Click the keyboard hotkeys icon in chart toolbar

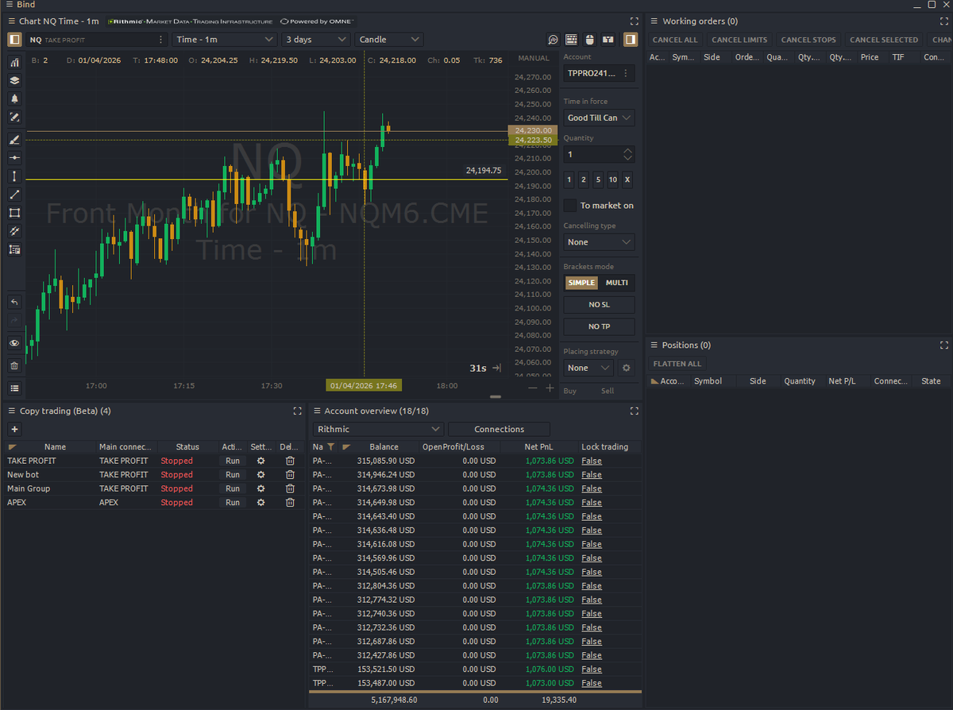pos(571,39)
